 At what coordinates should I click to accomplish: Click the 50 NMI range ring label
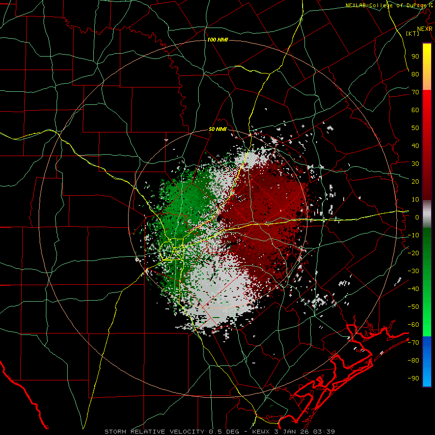point(217,129)
